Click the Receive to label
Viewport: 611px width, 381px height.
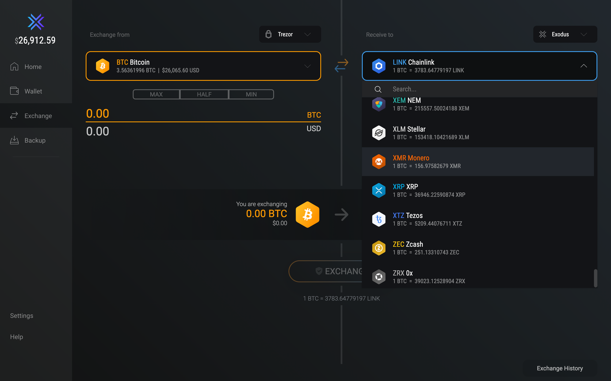point(379,35)
